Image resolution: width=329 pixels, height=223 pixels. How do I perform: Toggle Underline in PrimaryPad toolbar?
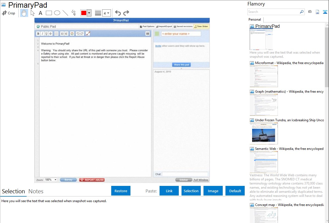pyautogui.click(x=46, y=34)
